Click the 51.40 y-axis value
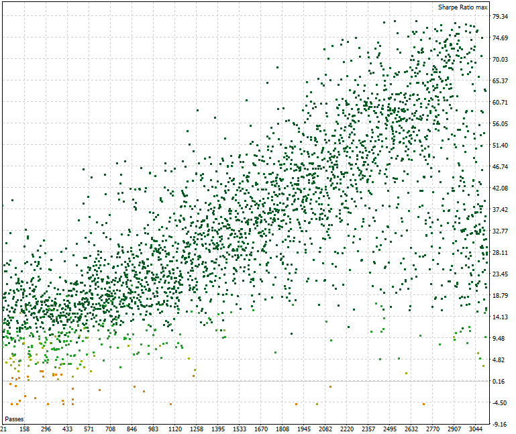Viewport: 516px width, 434px height. click(500, 145)
